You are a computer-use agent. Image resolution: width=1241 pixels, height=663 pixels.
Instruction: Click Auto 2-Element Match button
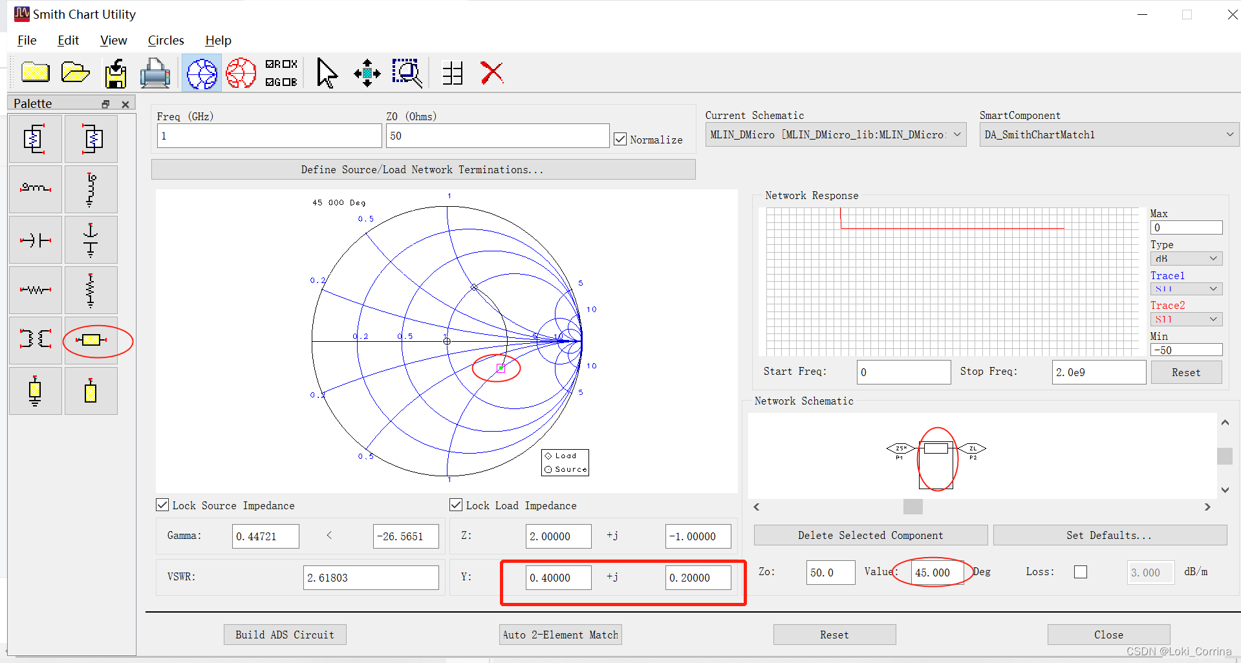pyautogui.click(x=561, y=635)
